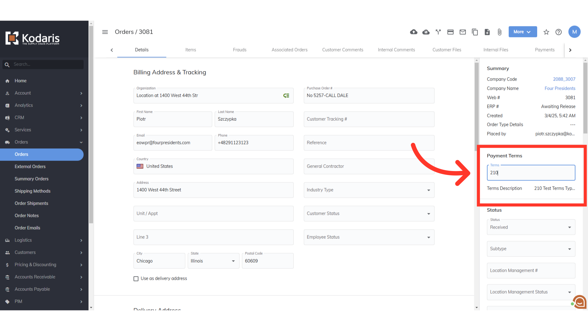Click the More button
The width and height of the screenshot is (588, 331).
[522, 32]
